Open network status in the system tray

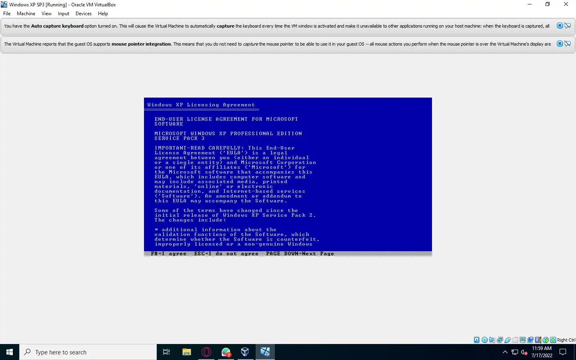coord(515,352)
